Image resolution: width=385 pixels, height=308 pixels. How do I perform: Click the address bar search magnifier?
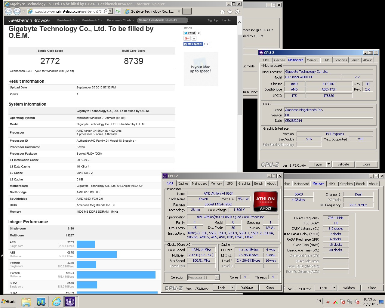click(x=106, y=11)
